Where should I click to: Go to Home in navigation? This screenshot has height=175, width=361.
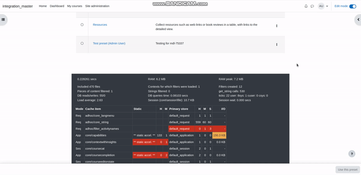pos(43,6)
